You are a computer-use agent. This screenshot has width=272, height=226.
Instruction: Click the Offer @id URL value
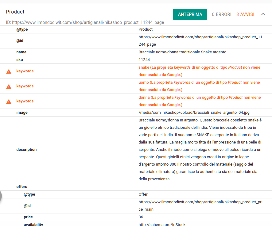[200, 205]
